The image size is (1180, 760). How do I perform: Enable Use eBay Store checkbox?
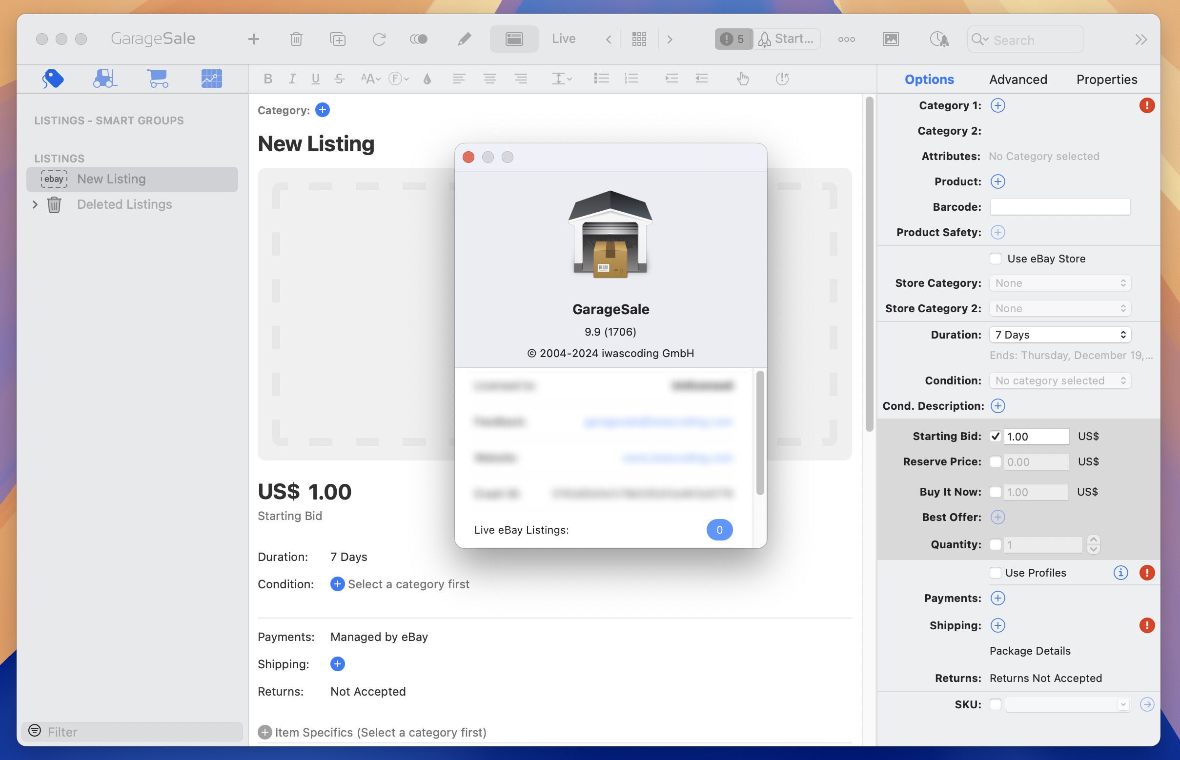[994, 258]
